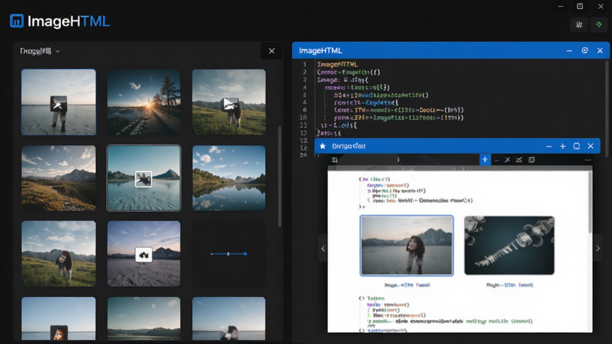Screen dimensions: 612x344
Task: Play overlay on beach walker thumbnail
Action: coord(59,104)
